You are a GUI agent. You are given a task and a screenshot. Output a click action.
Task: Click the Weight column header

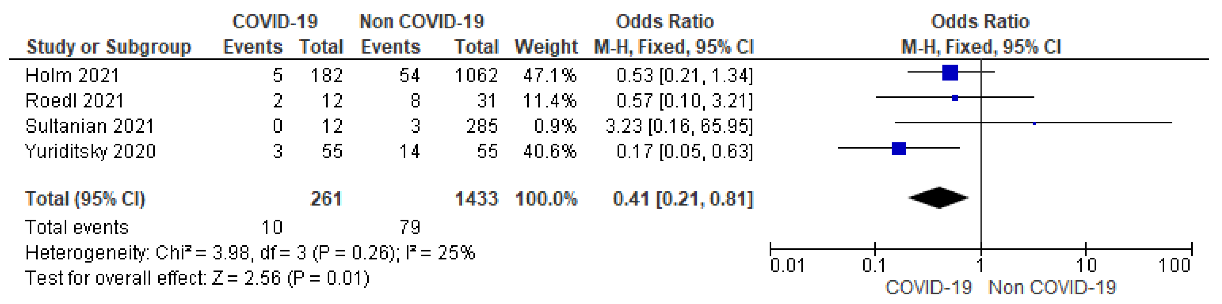click(546, 47)
